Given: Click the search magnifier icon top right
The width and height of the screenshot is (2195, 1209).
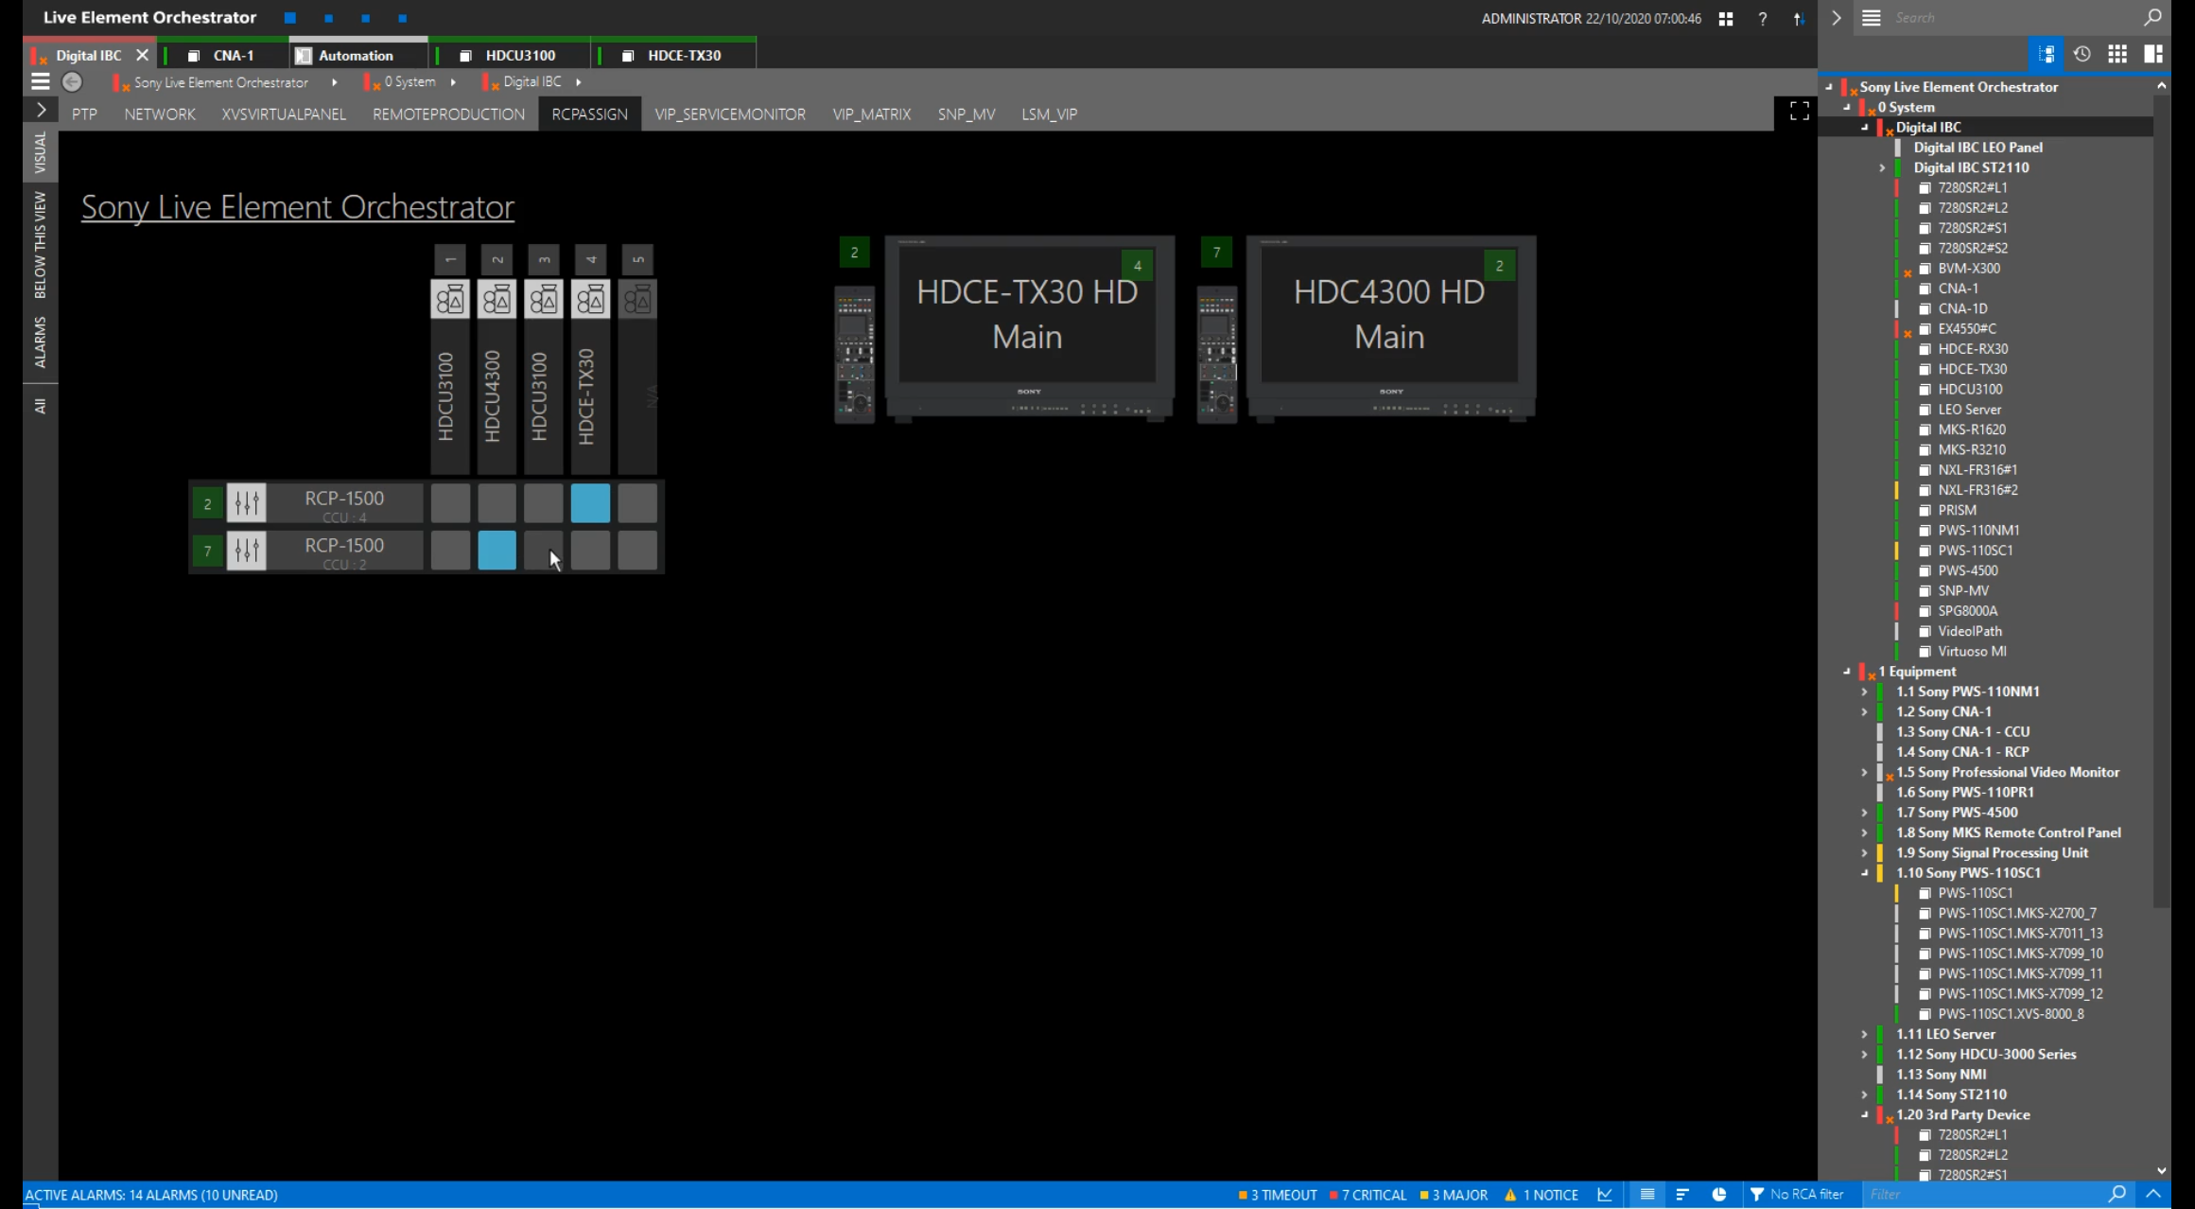Looking at the screenshot, I should [x=2153, y=17].
